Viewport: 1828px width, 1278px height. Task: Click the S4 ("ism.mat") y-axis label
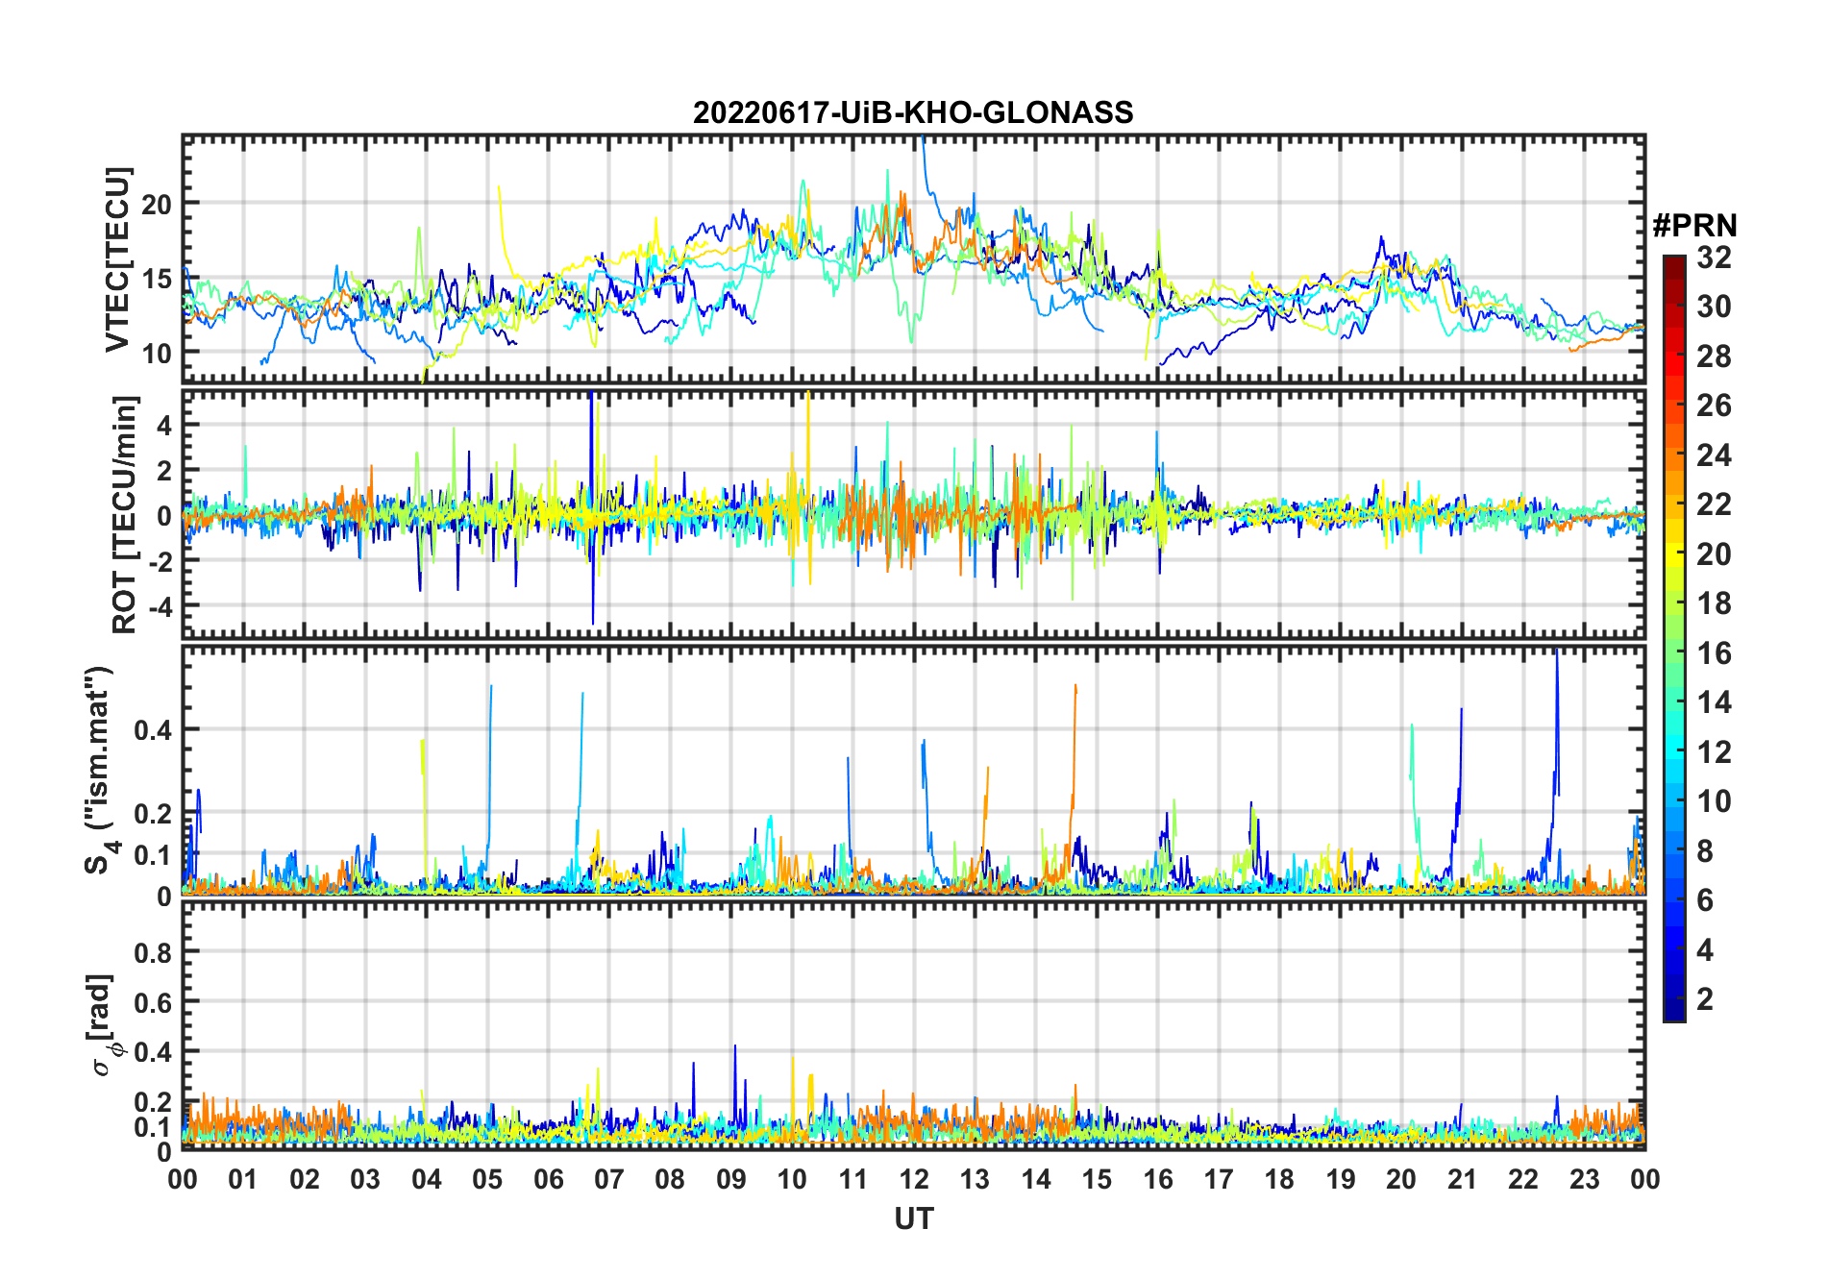[100, 770]
